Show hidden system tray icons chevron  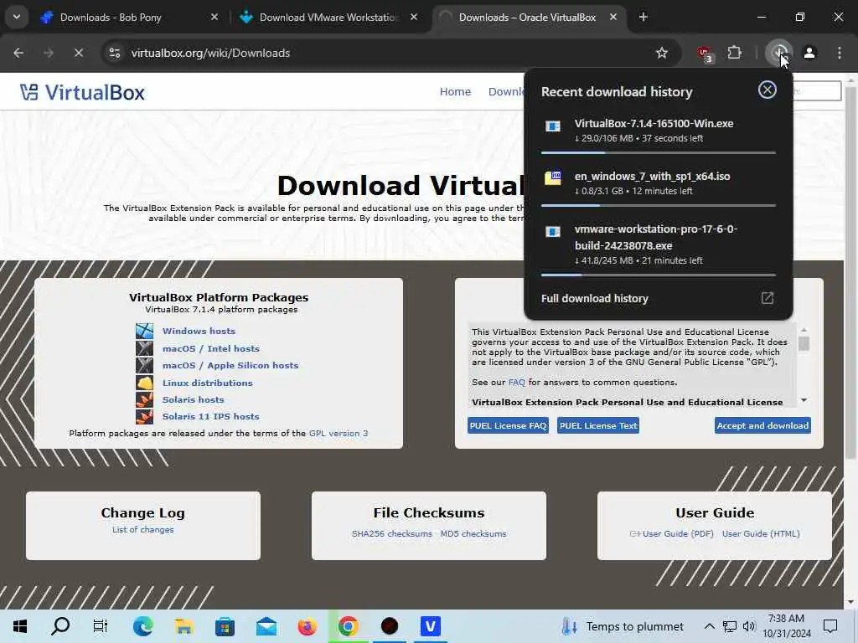point(709,626)
